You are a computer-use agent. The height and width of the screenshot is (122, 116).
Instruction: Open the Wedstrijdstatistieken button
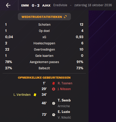coord(44,17)
